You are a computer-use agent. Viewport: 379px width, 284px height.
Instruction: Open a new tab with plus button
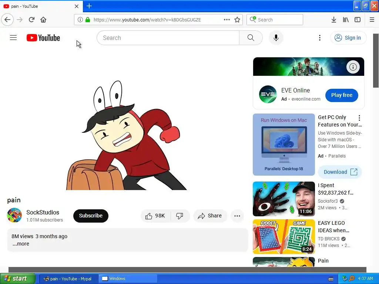click(89, 6)
